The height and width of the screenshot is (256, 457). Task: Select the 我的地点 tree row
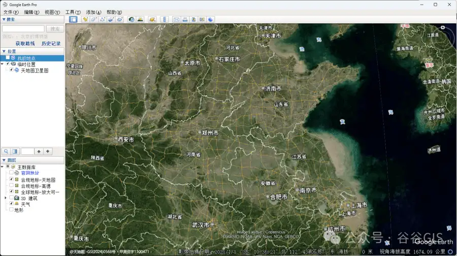tap(32, 58)
